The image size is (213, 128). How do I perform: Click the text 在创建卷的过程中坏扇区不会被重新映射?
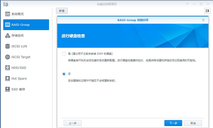pos(92,81)
